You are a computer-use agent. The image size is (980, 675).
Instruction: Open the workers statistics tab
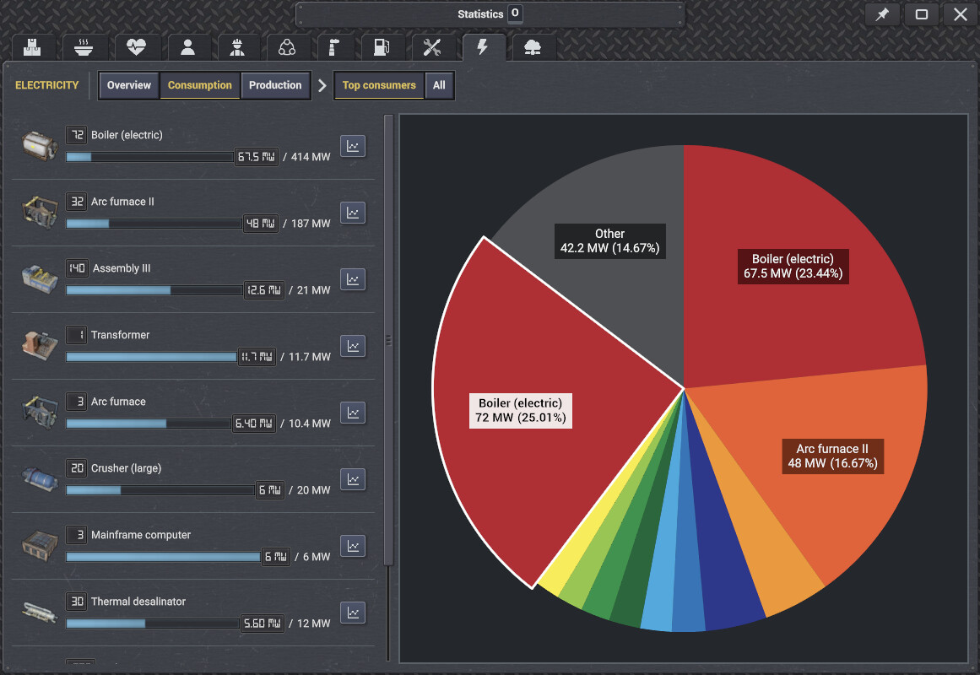coord(237,47)
